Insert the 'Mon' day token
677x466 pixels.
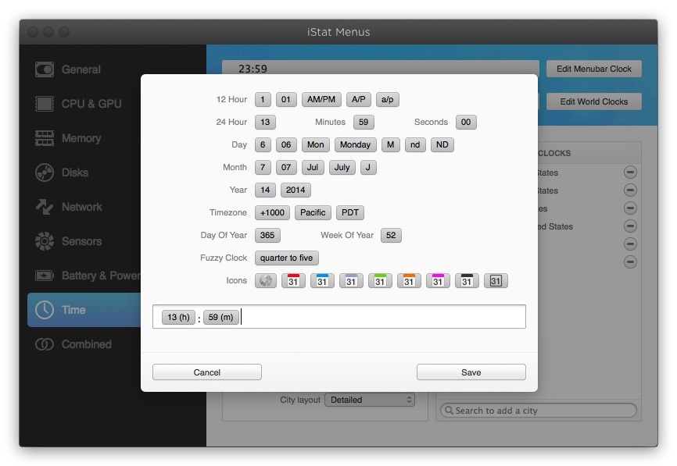coord(316,144)
